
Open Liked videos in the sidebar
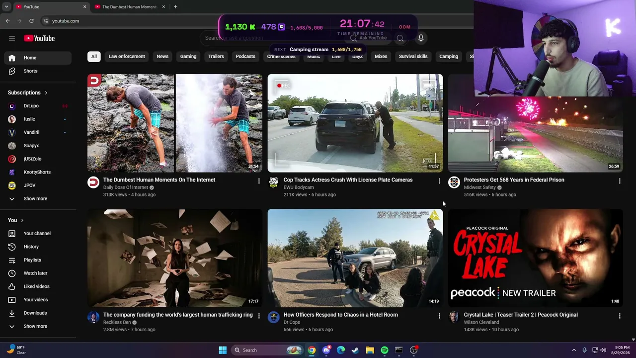tap(38, 286)
